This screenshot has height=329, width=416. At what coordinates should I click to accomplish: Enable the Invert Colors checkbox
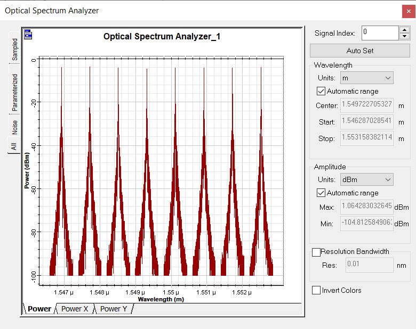316,290
